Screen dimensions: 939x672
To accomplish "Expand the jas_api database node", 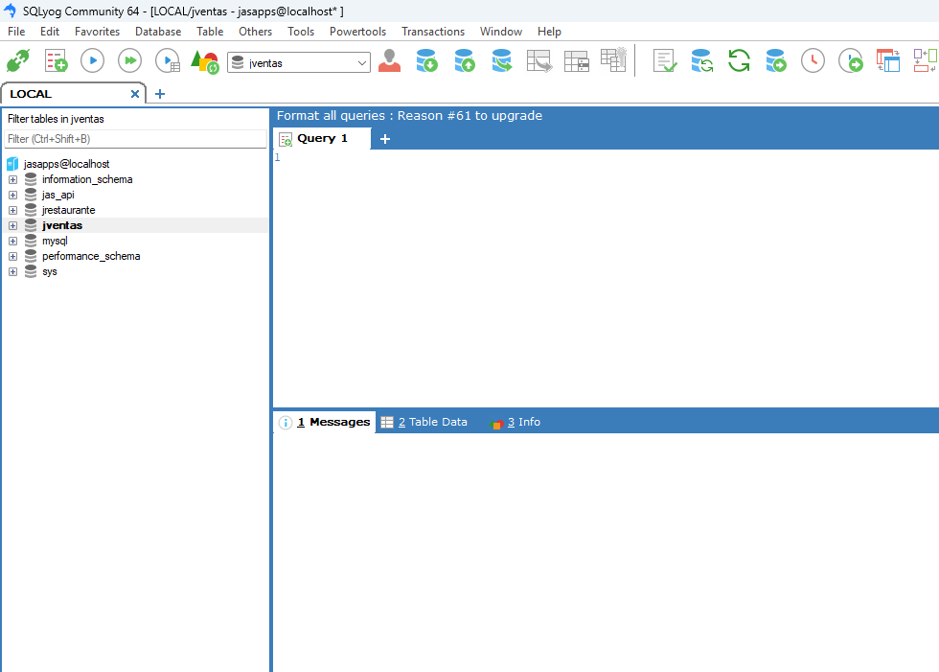I will point(12,195).
